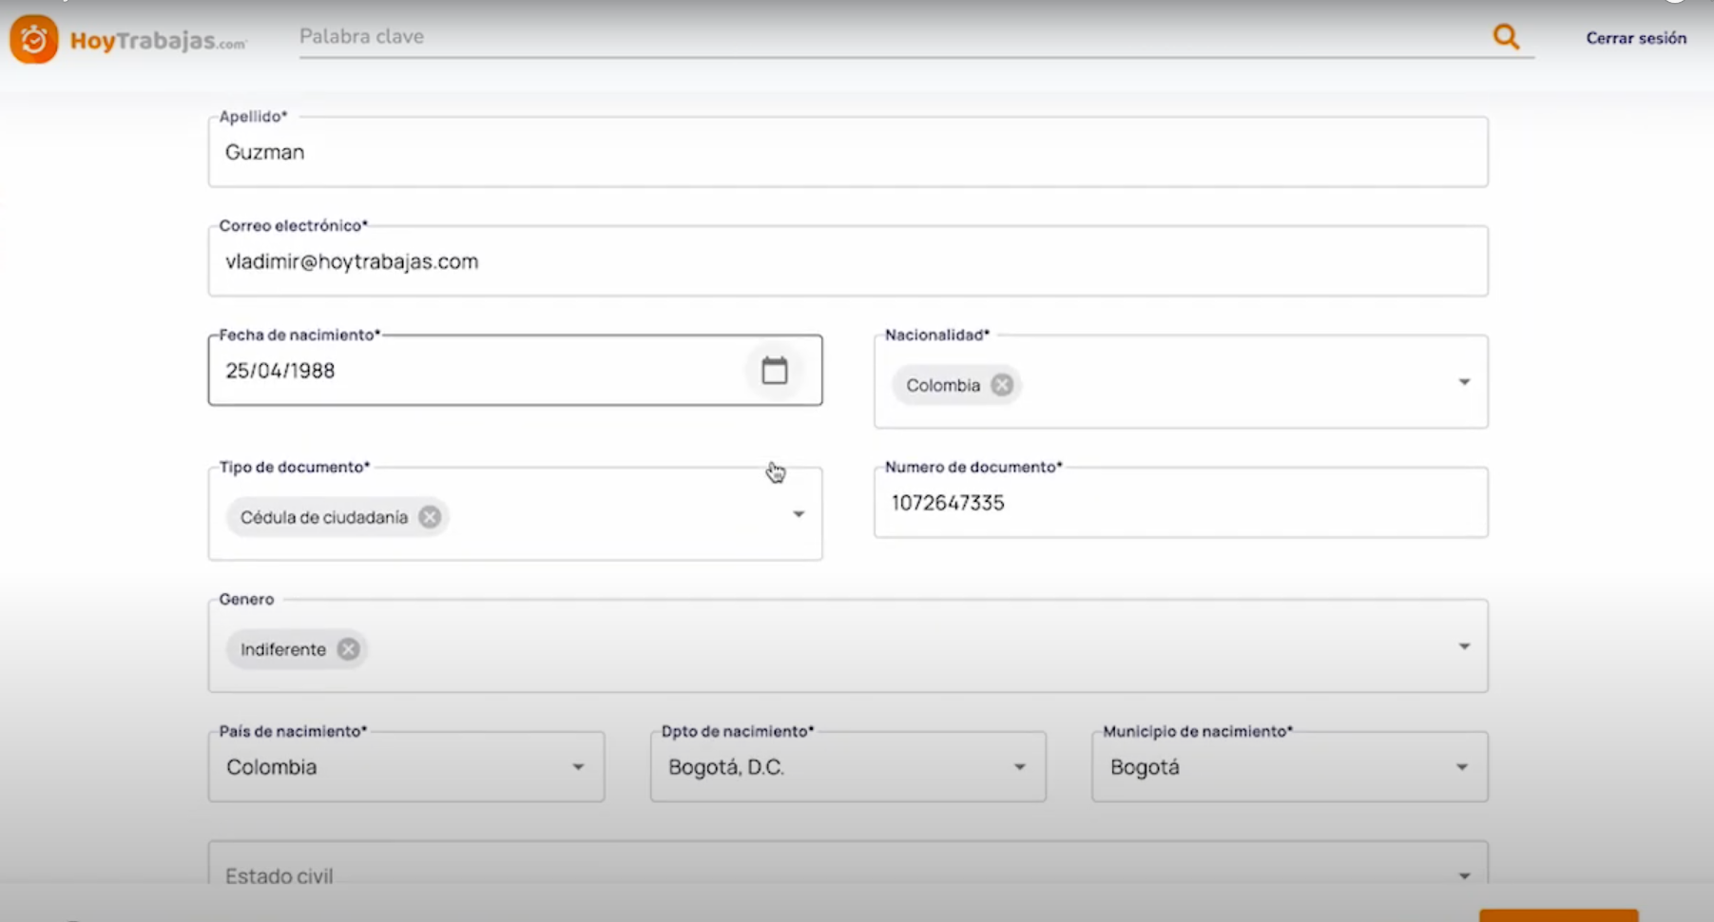Open the Dpto de nacimiento dropdown
Screen dimensions: 1714x922
pos(848,767)
